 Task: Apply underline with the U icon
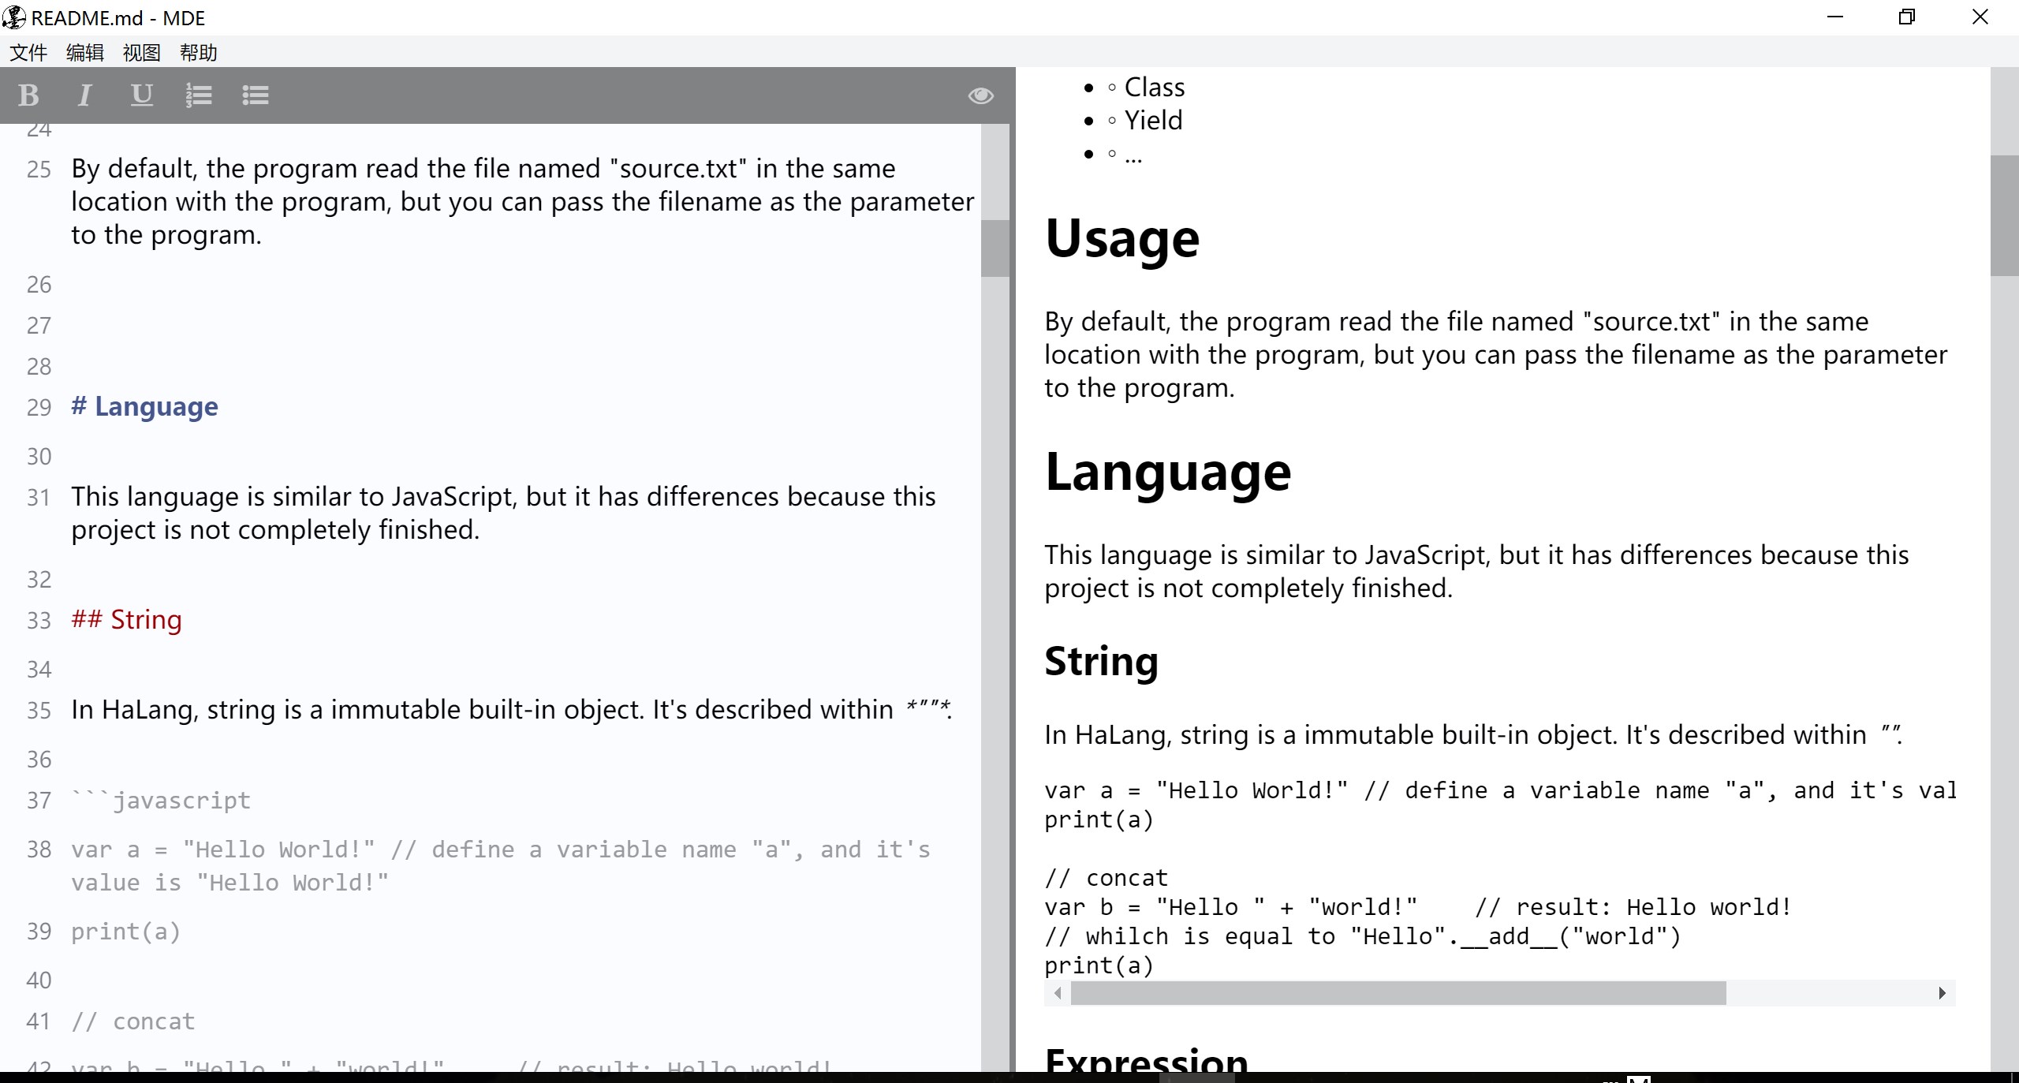point(141,95)
